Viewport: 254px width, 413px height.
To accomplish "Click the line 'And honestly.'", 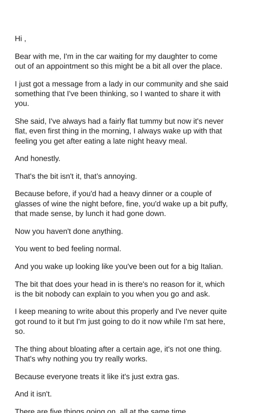I will (38, 158).
